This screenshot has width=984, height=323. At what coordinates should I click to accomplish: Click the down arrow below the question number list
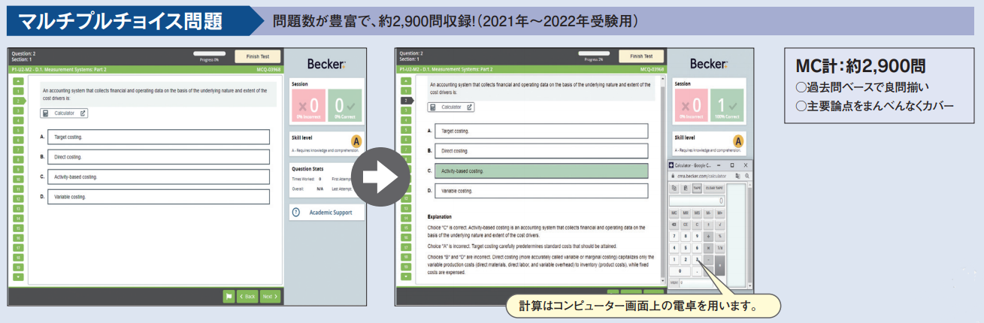pos(19,276)
